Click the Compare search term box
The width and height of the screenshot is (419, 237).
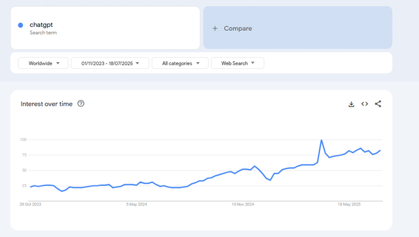coord(298,27)
